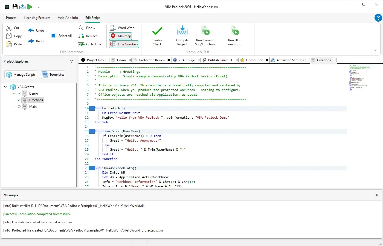The height and width of the screenshot is (246, 383).
Task: Click Compile Project
Action: tap(182, 36)
